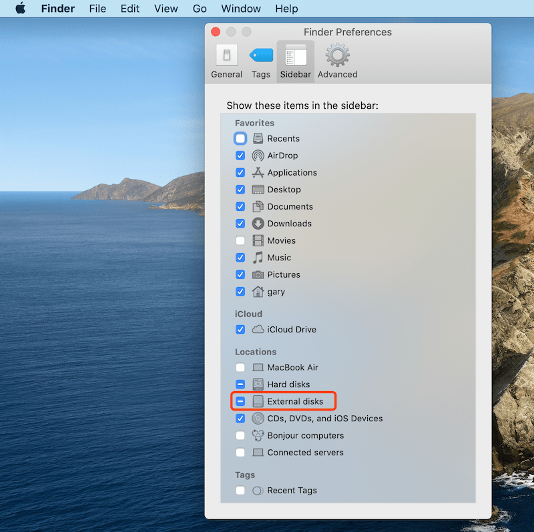The width and height of the screenshot is (534, 532).
Task: Uncheck the Documents checkbox
Action: (x=240, y=206)
